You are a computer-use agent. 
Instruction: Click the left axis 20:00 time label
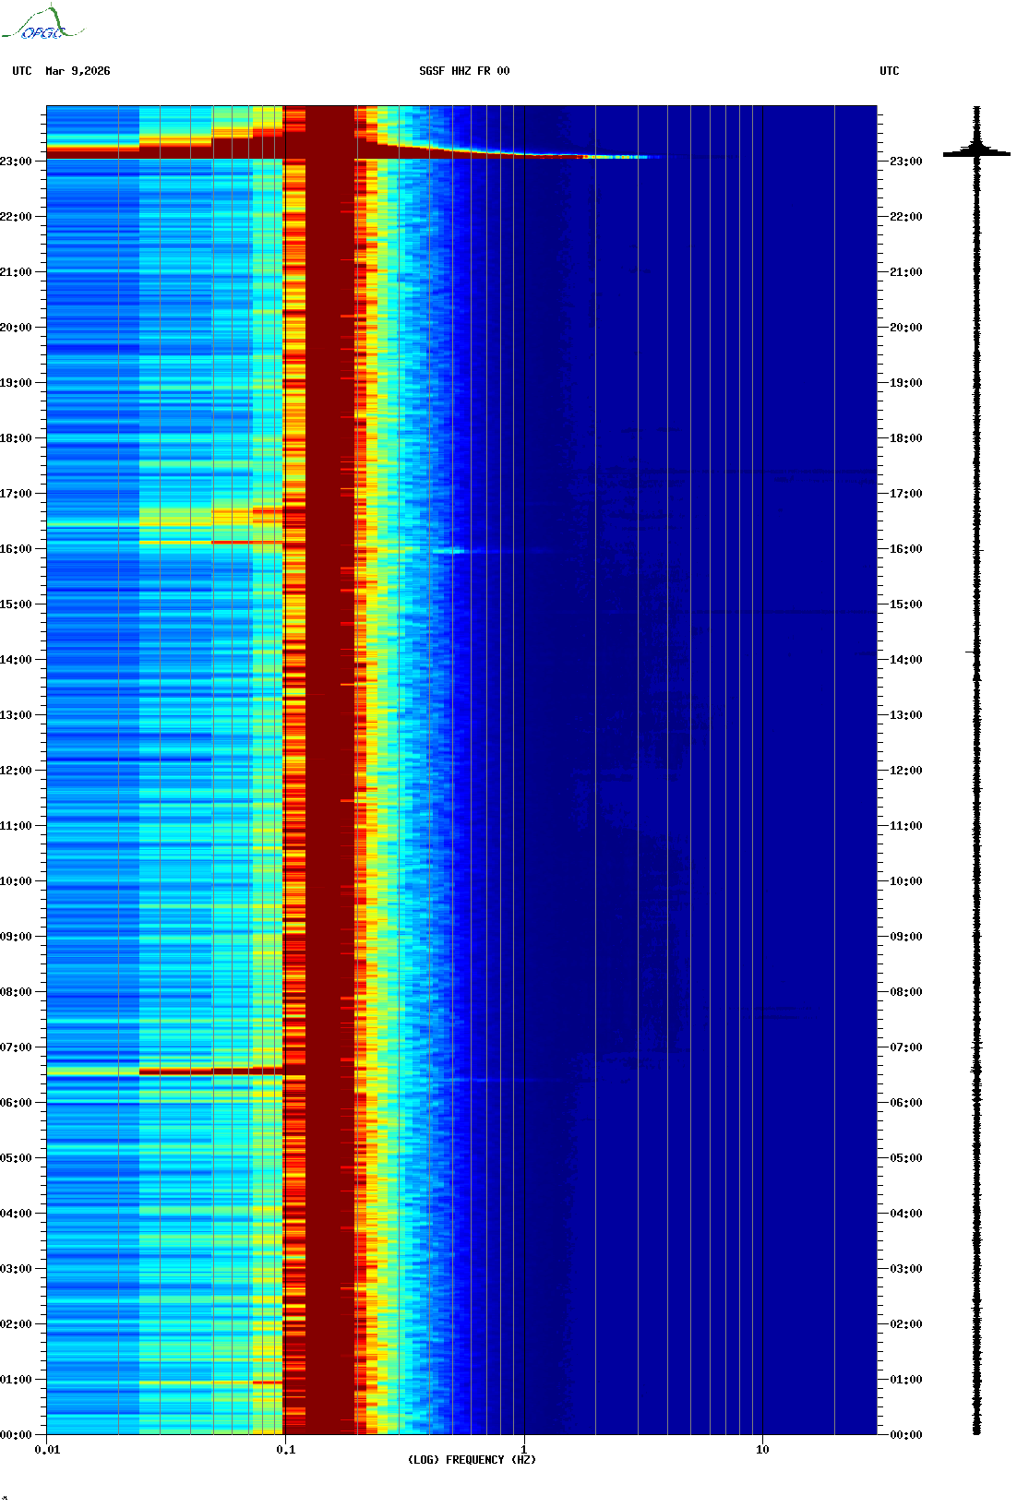click(16, 328)
